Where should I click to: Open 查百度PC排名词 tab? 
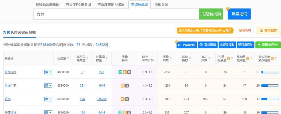click(x=78, y=5)
